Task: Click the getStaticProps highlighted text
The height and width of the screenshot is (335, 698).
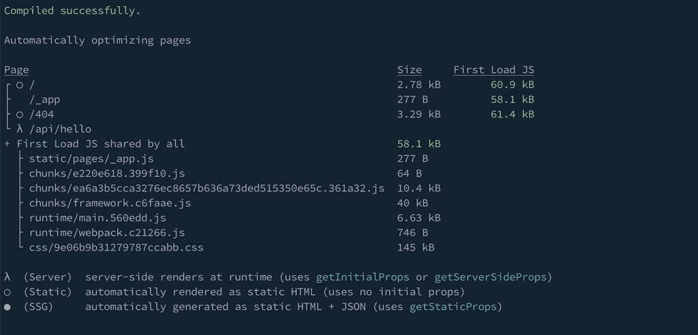Action: click(x=453, y=307)
